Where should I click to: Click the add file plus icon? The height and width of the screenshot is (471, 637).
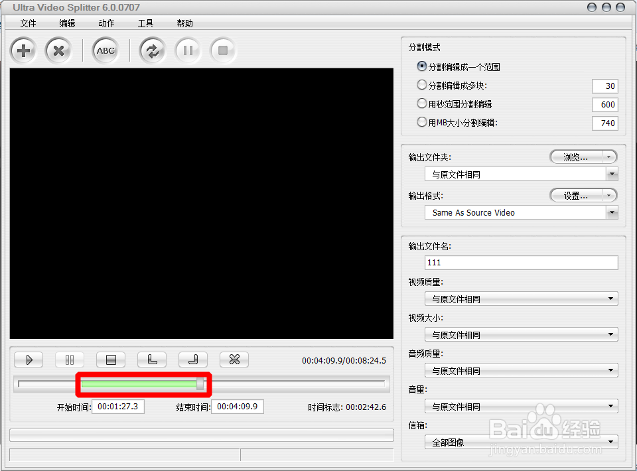[24, 51]
